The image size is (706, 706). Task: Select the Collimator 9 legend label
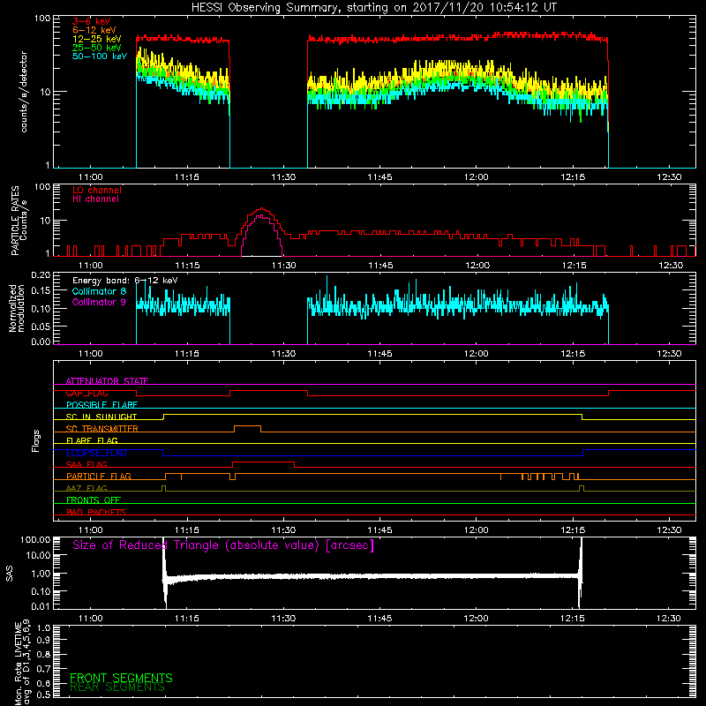click(99, 302)
